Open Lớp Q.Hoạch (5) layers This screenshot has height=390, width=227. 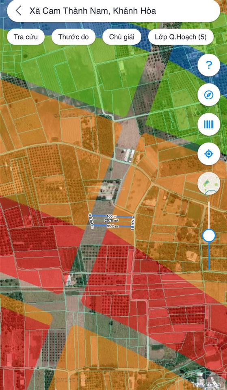tap(181, 37)
